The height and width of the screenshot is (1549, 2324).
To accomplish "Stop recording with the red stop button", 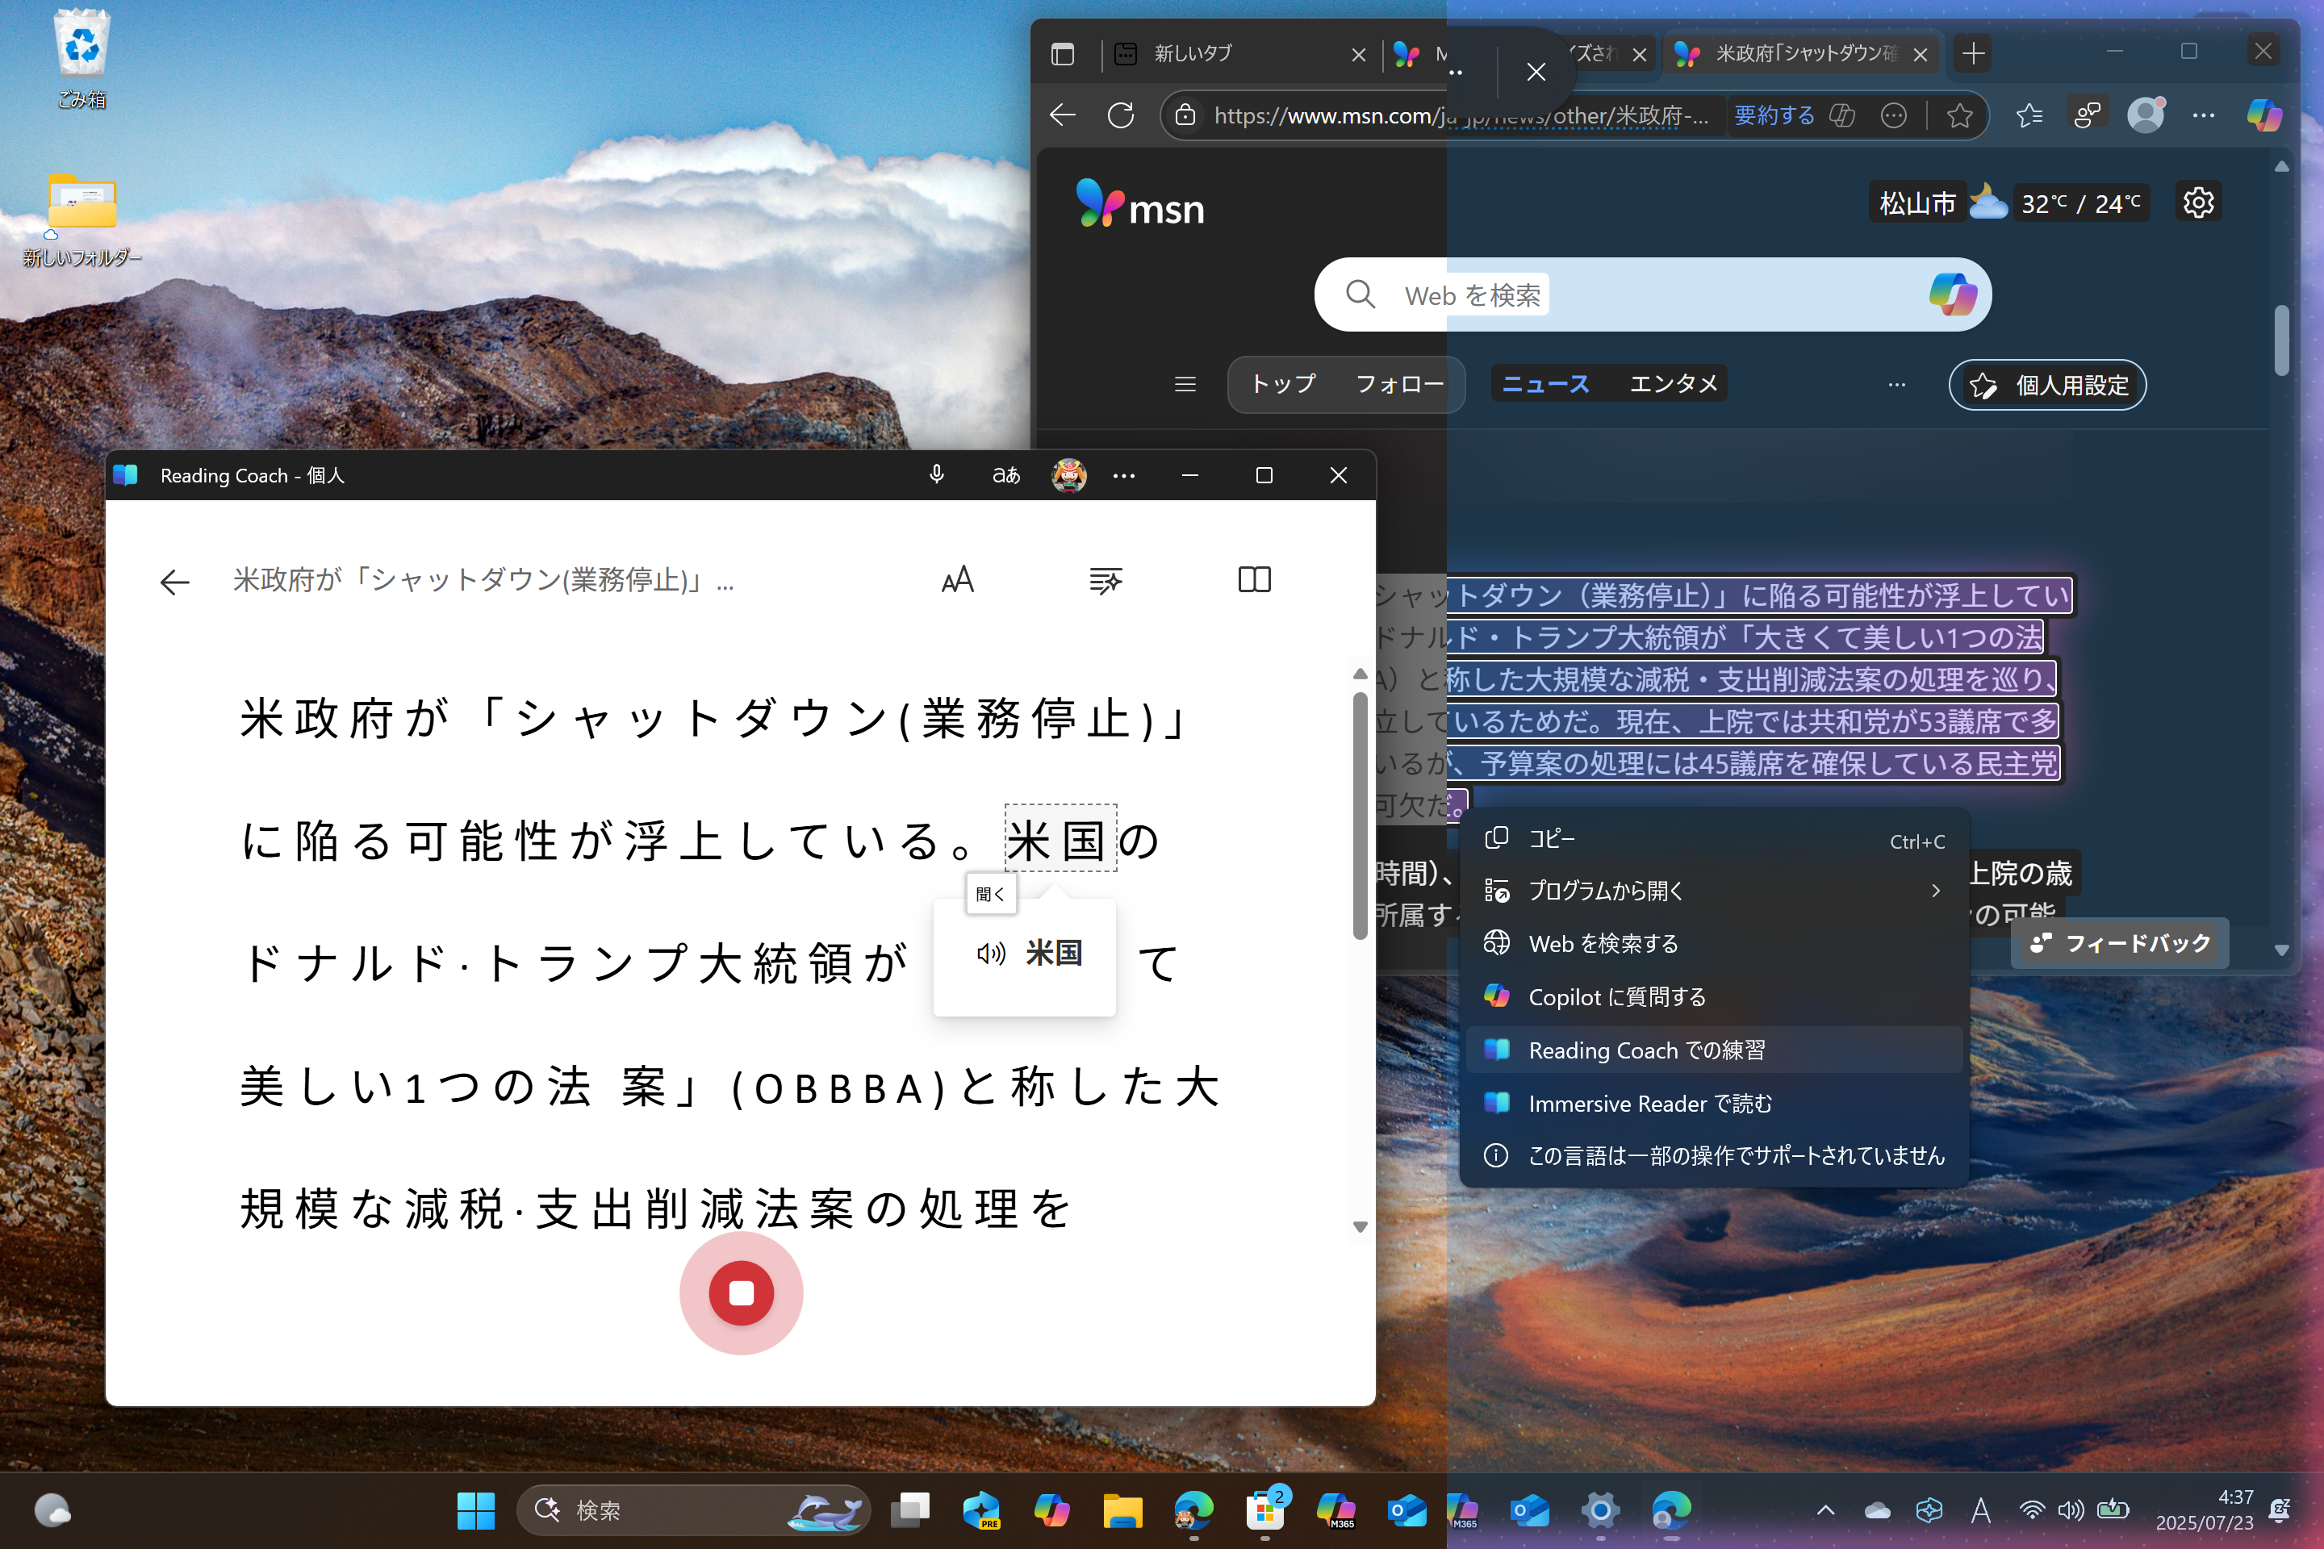I will tap(741, 1293).
